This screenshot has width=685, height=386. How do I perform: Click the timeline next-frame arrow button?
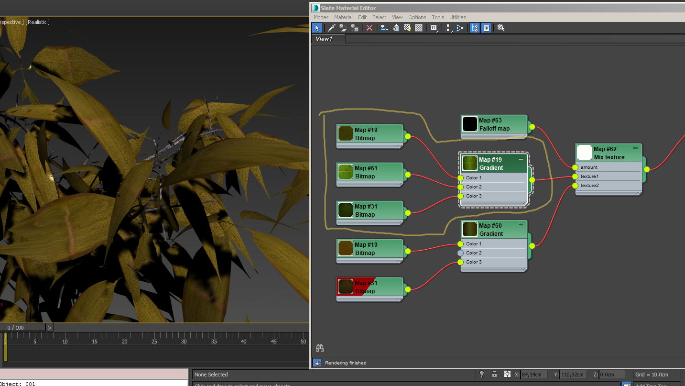[x=50, y=328]
